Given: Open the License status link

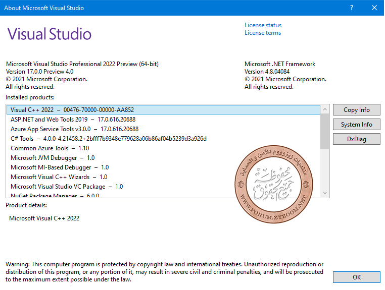Looking at the screenshot, I should [x=263, y=25].
